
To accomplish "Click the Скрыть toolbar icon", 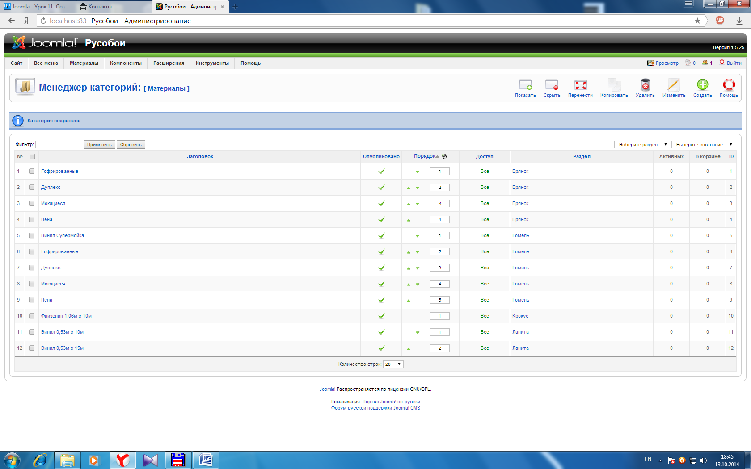I will (552, 85).
